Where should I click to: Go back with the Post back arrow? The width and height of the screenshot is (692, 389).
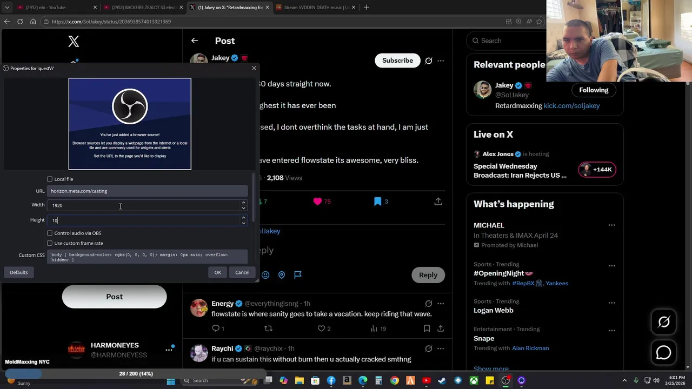tap(195, 41)
